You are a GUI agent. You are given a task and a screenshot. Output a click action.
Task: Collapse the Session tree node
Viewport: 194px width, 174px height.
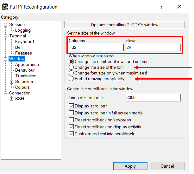[6, 25]
